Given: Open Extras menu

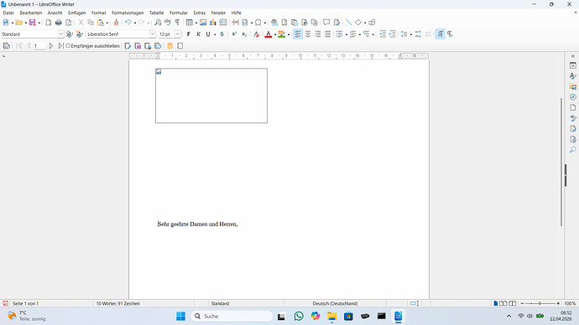Looking at the screenshot, I should click(200, 13).
